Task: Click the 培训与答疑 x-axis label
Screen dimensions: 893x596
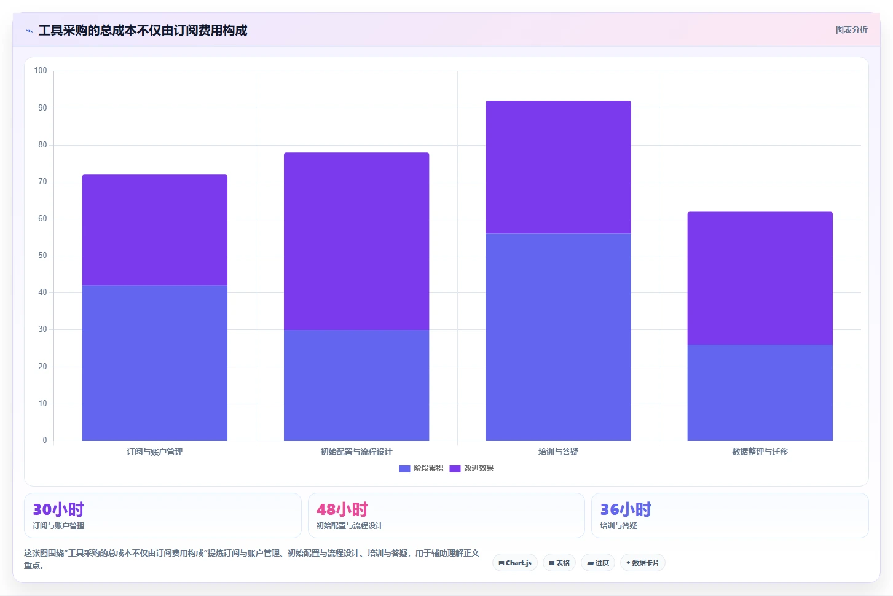Action: [558, 452]
